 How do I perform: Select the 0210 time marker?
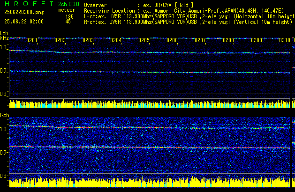[x=285, y=40]
